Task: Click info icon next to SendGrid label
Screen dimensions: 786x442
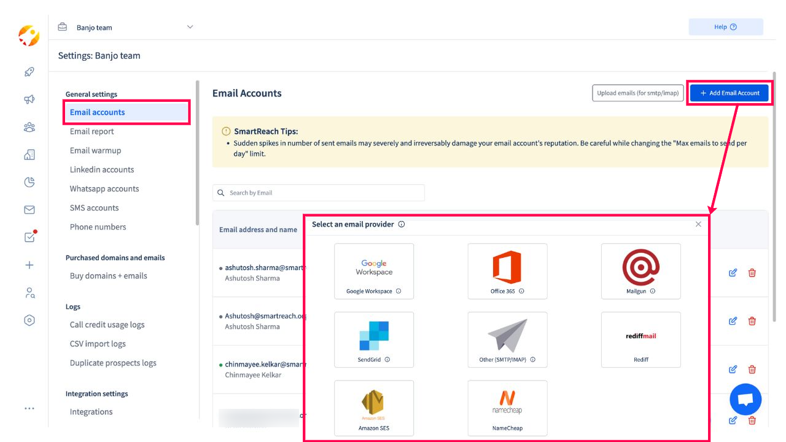Action: pos(387,360)
